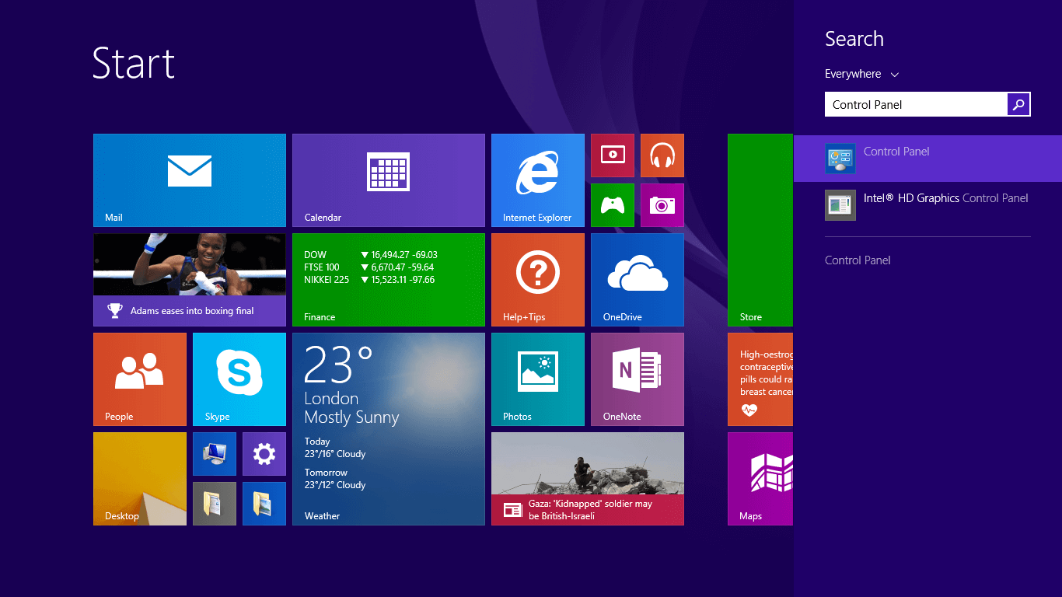
Task: Open the Pictures folder tile
Action: pyautogui.click(x=264, y=504)
